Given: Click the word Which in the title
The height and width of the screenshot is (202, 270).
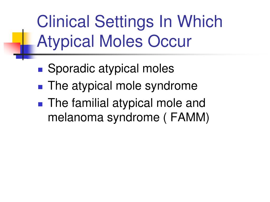Looking at the screenshot, I should point(200,21).
